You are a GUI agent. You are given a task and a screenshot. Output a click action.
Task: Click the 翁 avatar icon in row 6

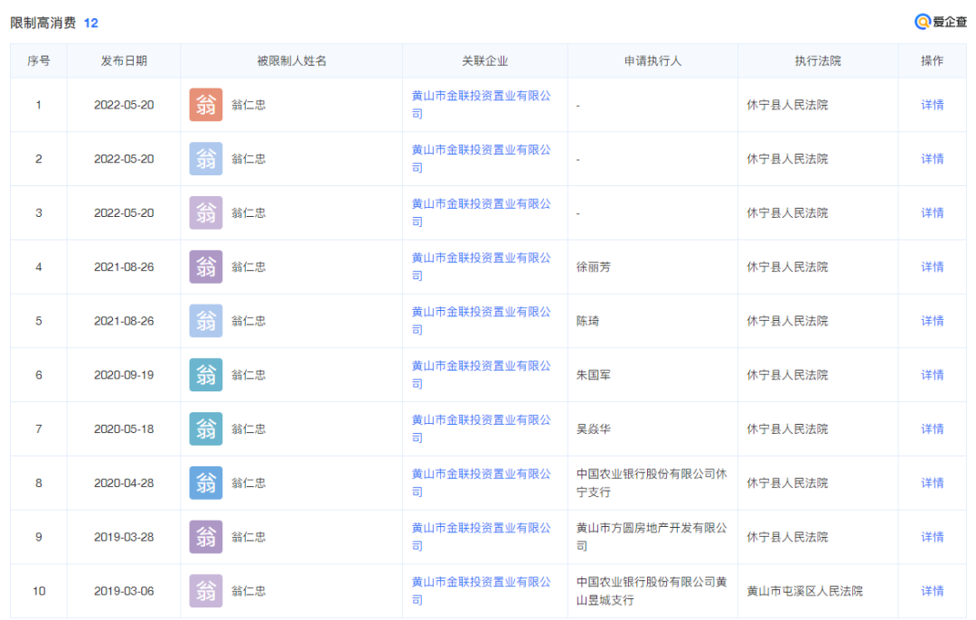[206, 375]
